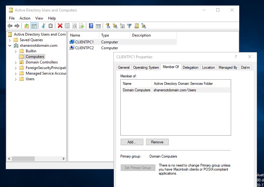Go up one level folder icon
The width and height of the screenshot is (264, 187).
pos(27,26)
